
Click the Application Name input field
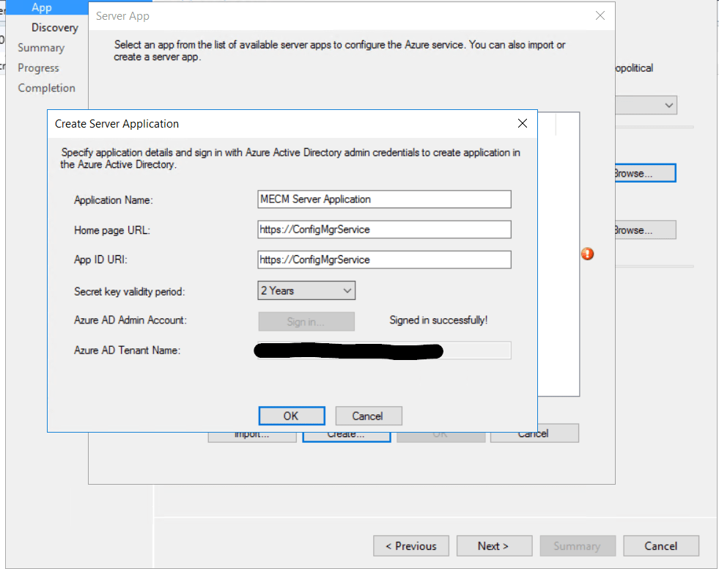[x=384, y=199]
